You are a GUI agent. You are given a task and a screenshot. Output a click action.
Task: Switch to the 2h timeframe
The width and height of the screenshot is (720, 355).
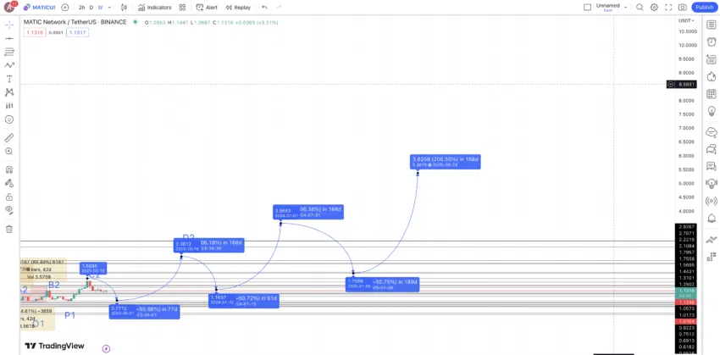[82, 8]
